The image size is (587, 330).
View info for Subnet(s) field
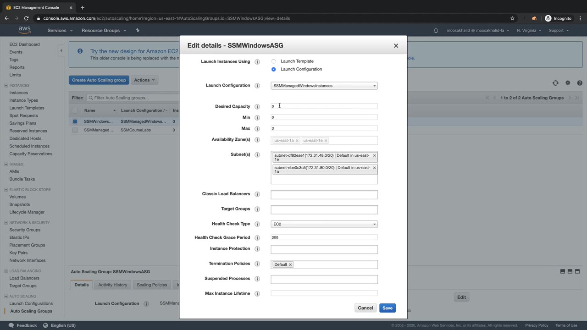pyautogui.click(x=257, y=155)
